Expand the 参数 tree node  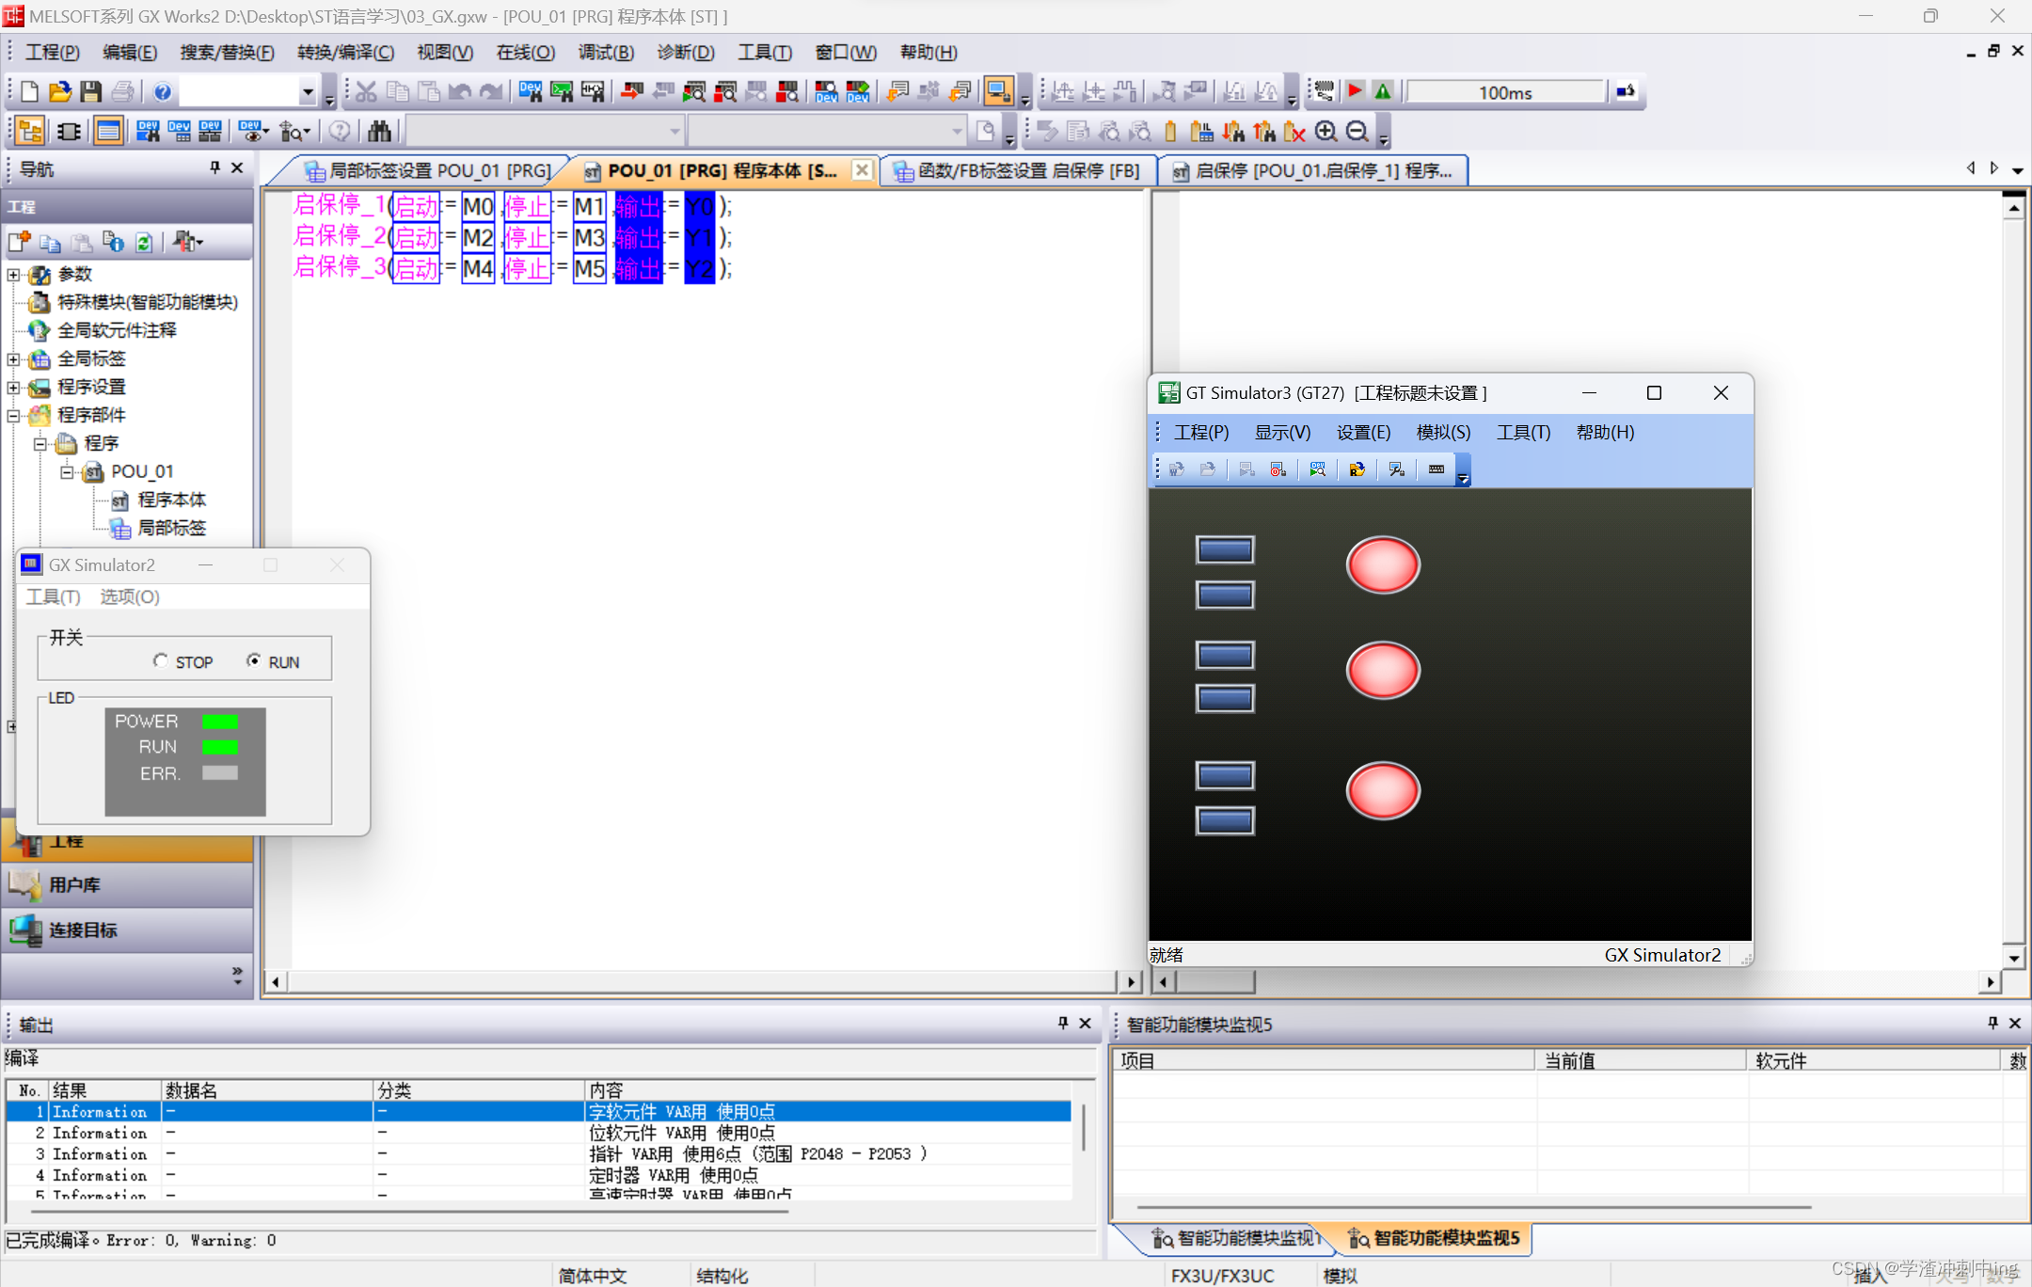(x=13, y=275)
